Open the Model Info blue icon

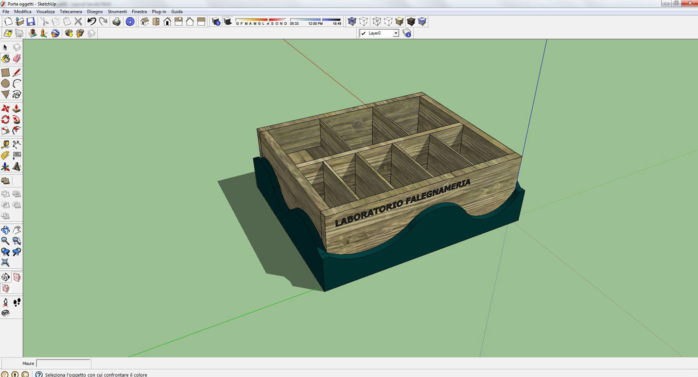[x=130, y=21]
